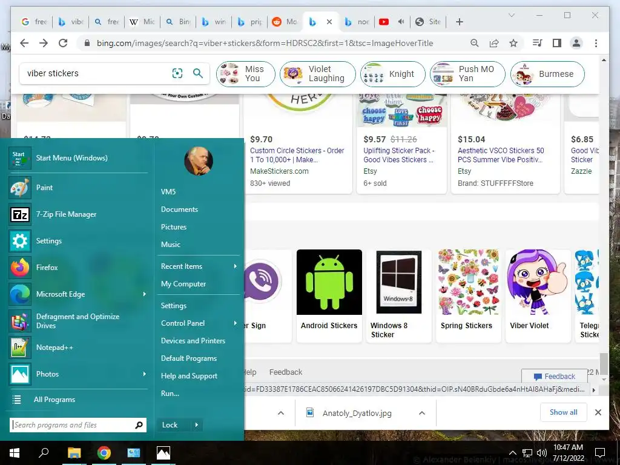Launch Firefox from Start menu
Viewport: 620px width, 465px height.
click(x=78, y=268)
